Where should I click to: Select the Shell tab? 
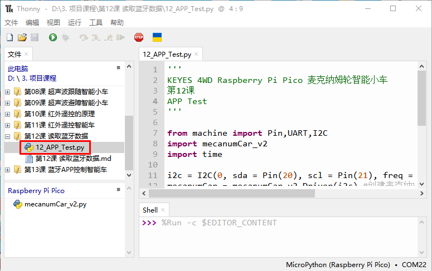(150, 210)
